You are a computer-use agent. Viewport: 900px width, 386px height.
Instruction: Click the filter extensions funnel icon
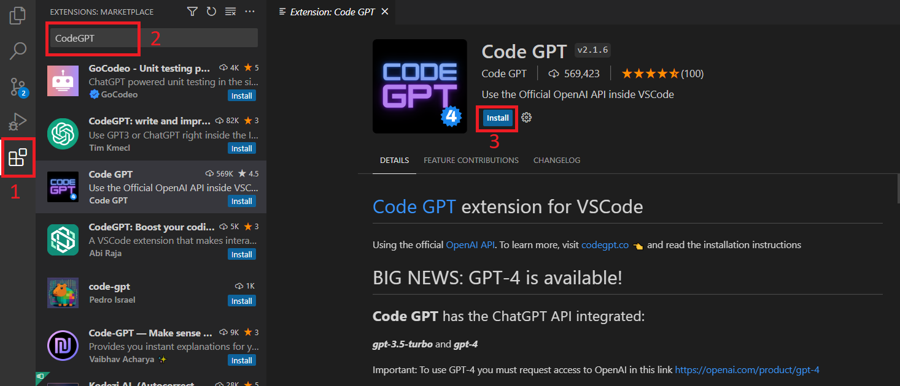click(192, 12)
